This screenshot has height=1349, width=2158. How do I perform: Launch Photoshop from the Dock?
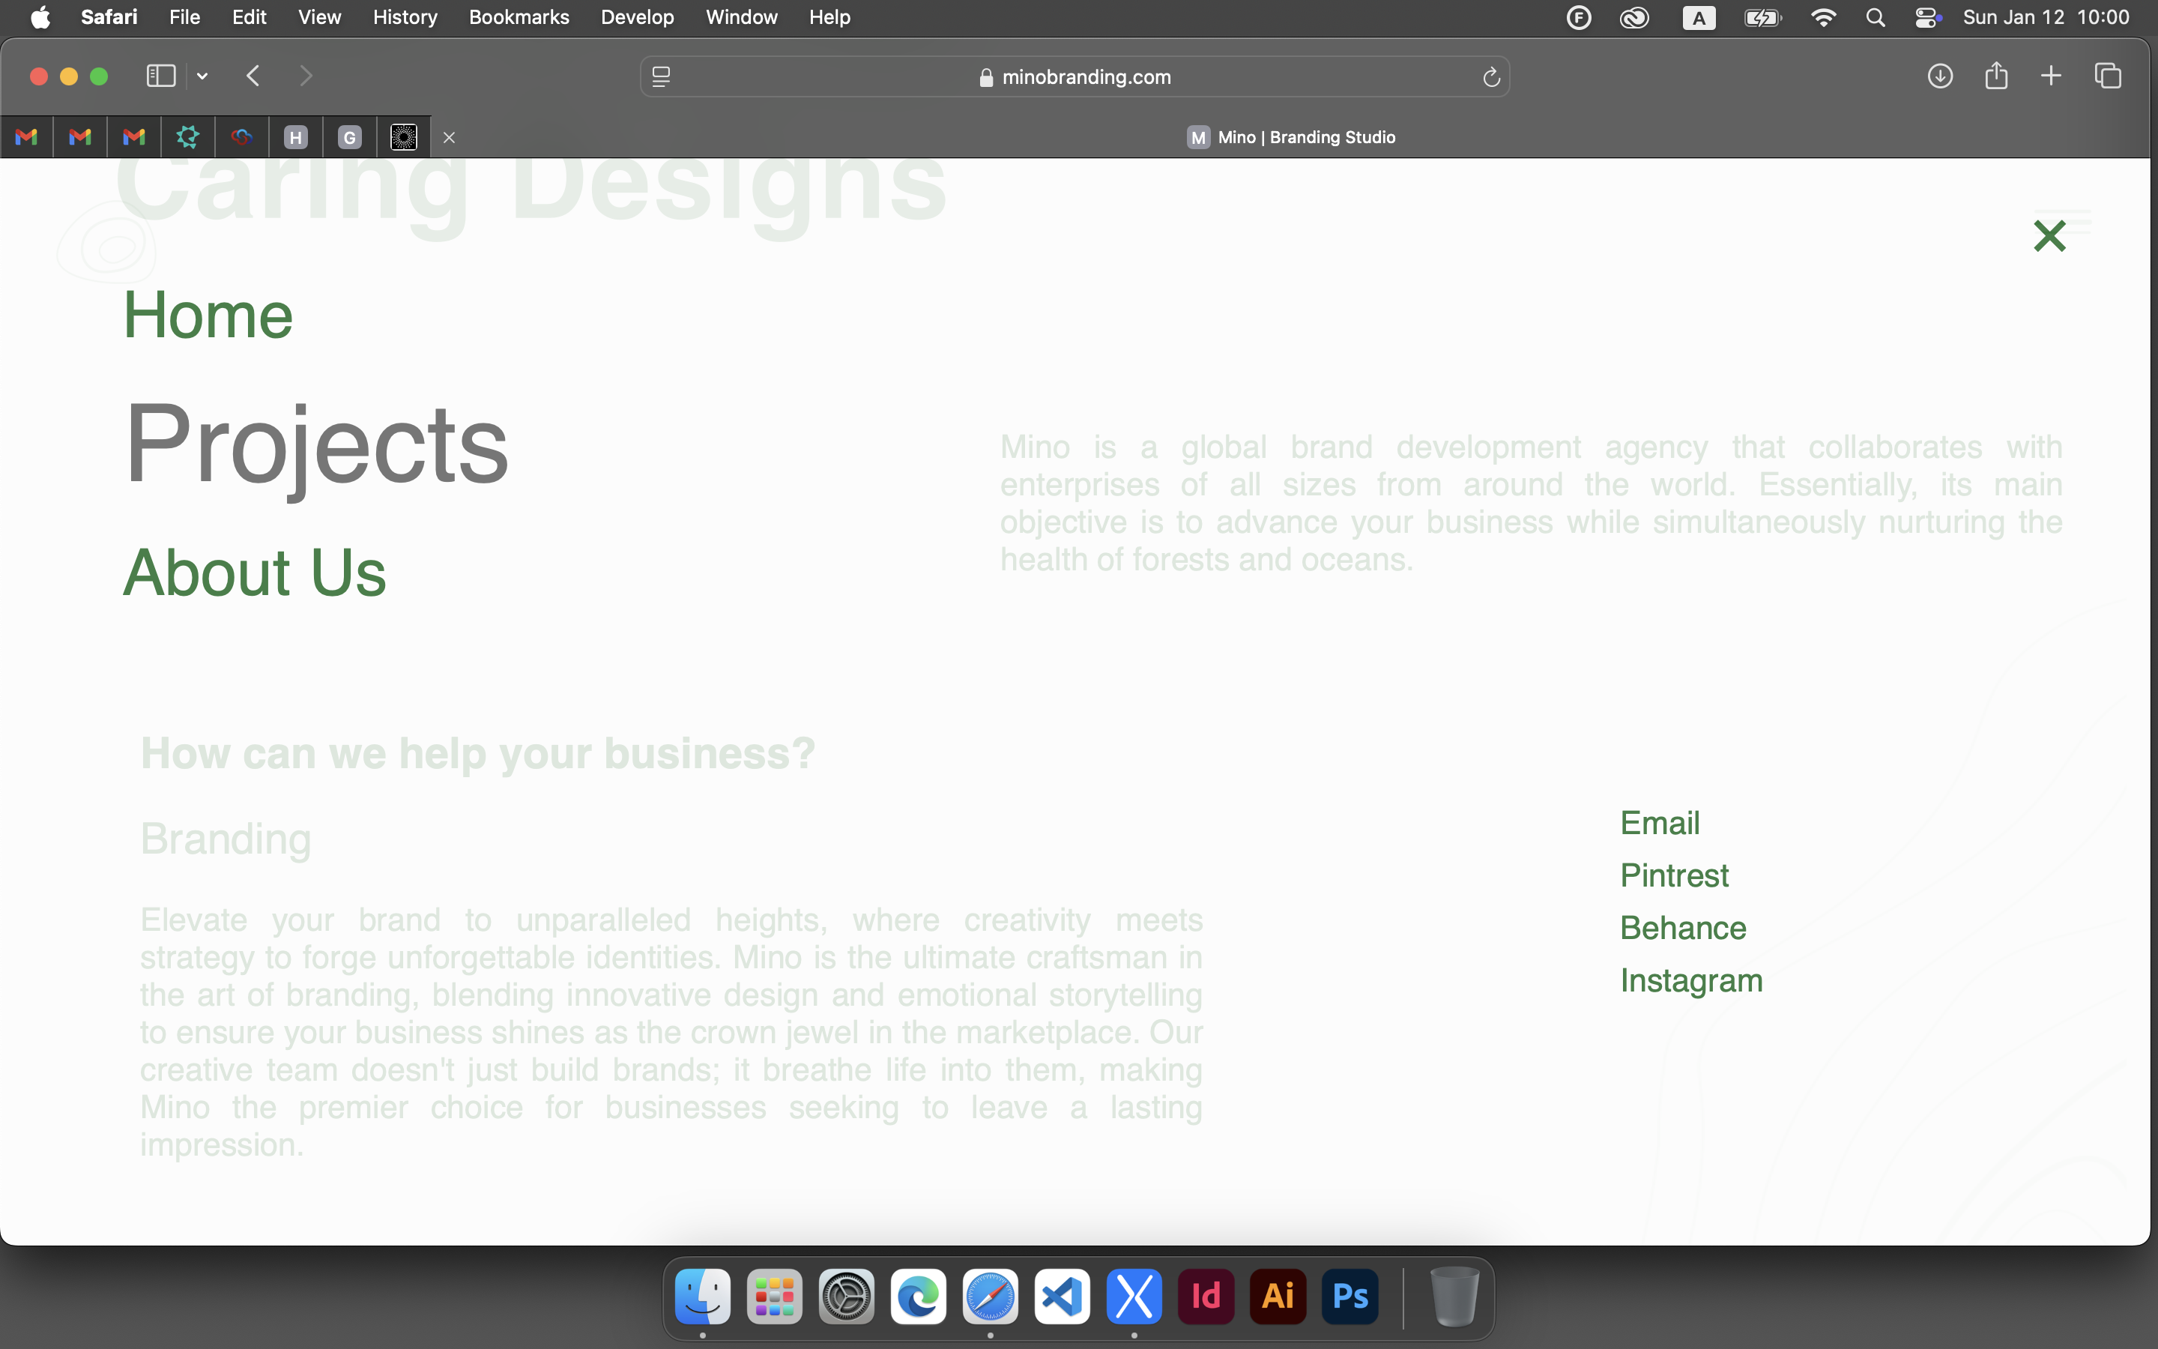pyautogui.click(x=1350, y=1296)
